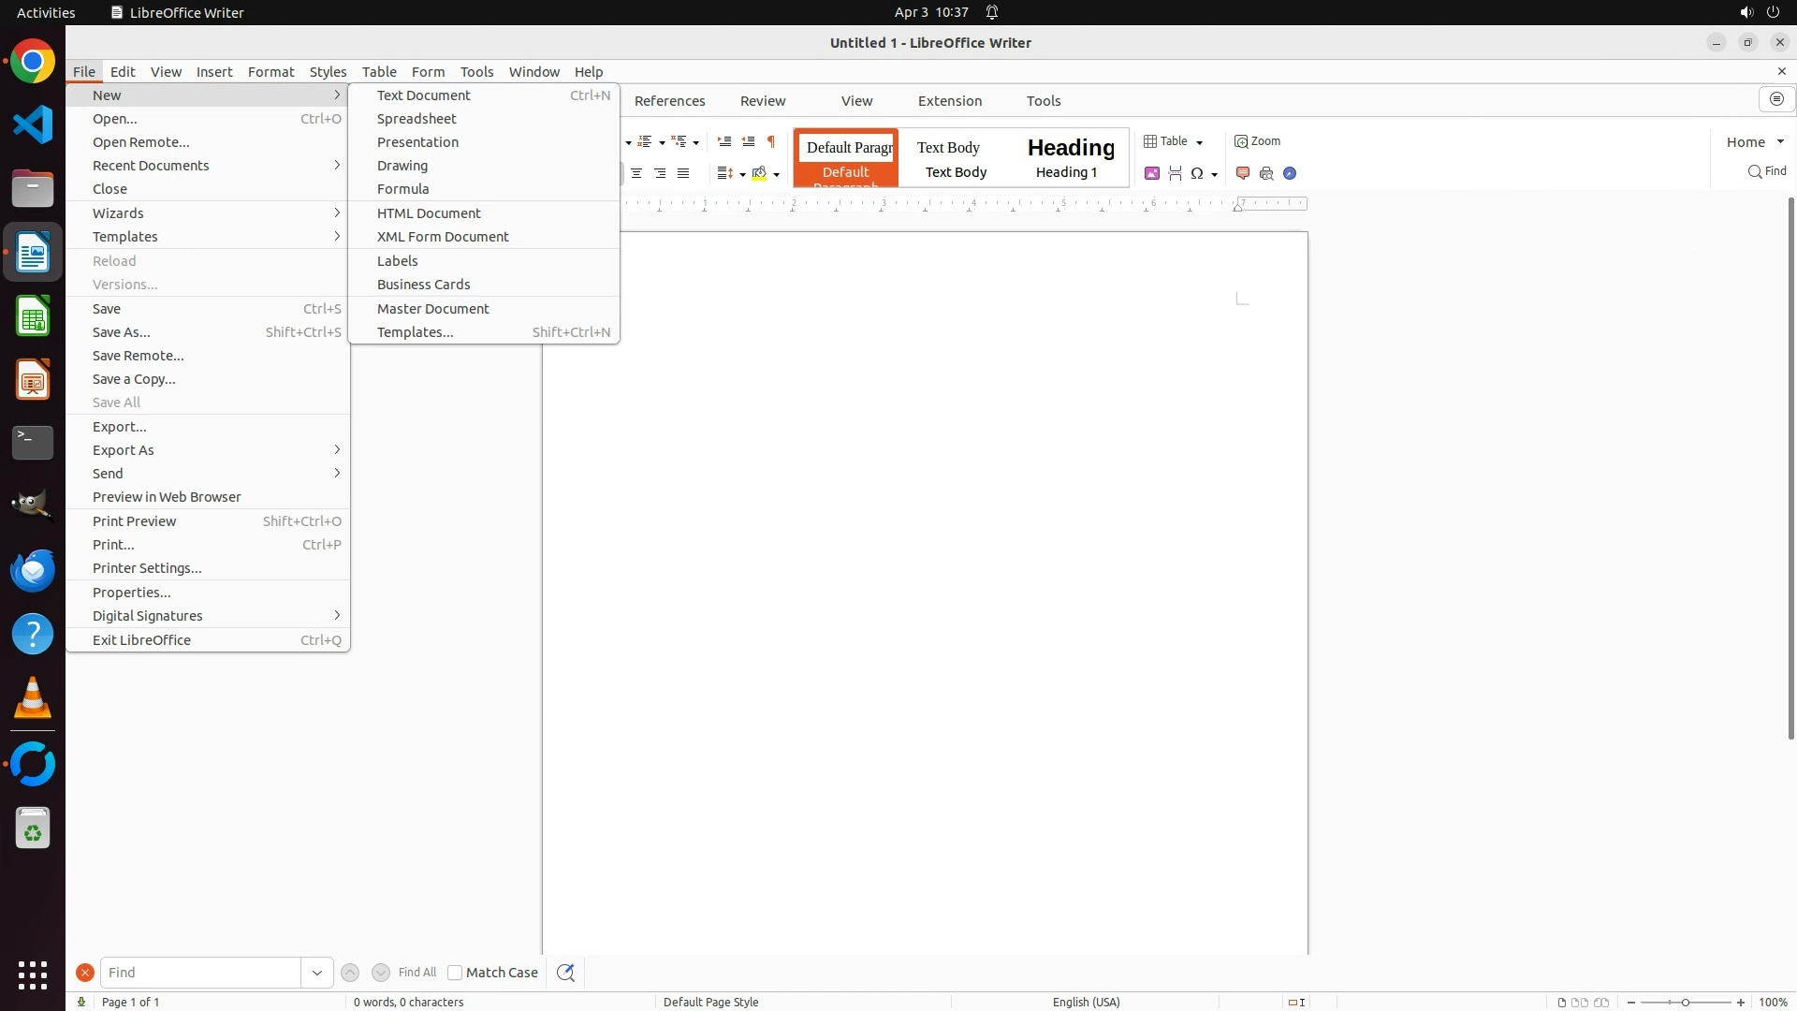
Task: Expand the Table dropdown arrow
Action: tap(1200, 142)
